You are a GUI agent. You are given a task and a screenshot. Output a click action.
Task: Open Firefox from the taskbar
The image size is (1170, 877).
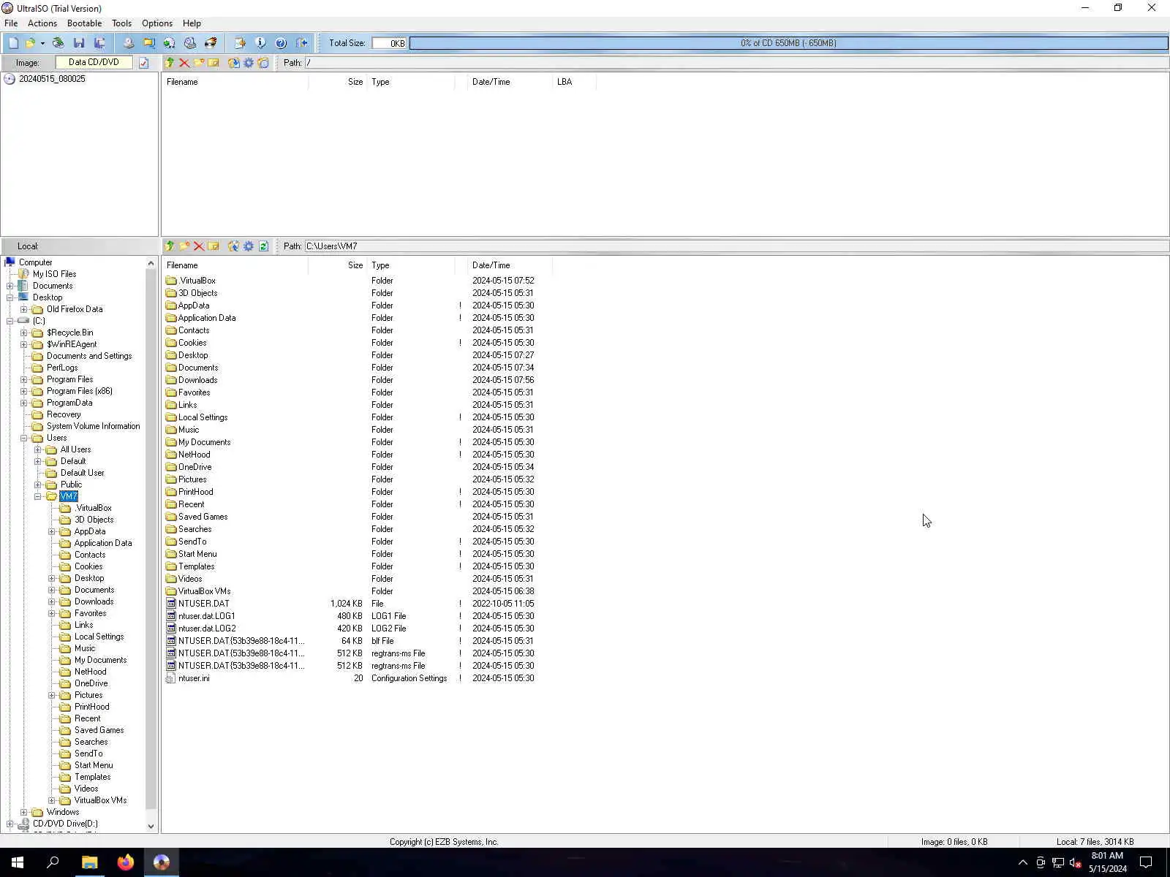coord(126,862)
